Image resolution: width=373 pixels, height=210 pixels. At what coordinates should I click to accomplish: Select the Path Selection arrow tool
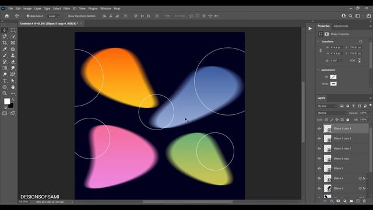tap(13, 80)
